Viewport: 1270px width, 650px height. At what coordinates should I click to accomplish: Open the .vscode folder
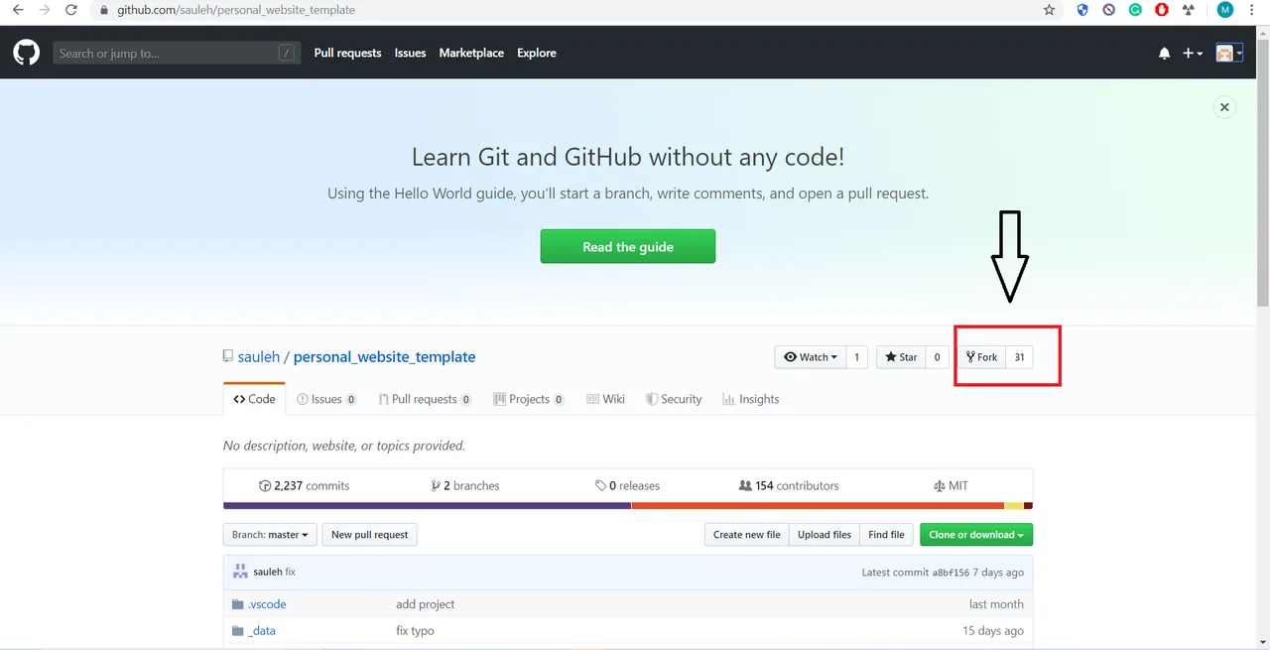pyautogui.click(x=267, y=603)
